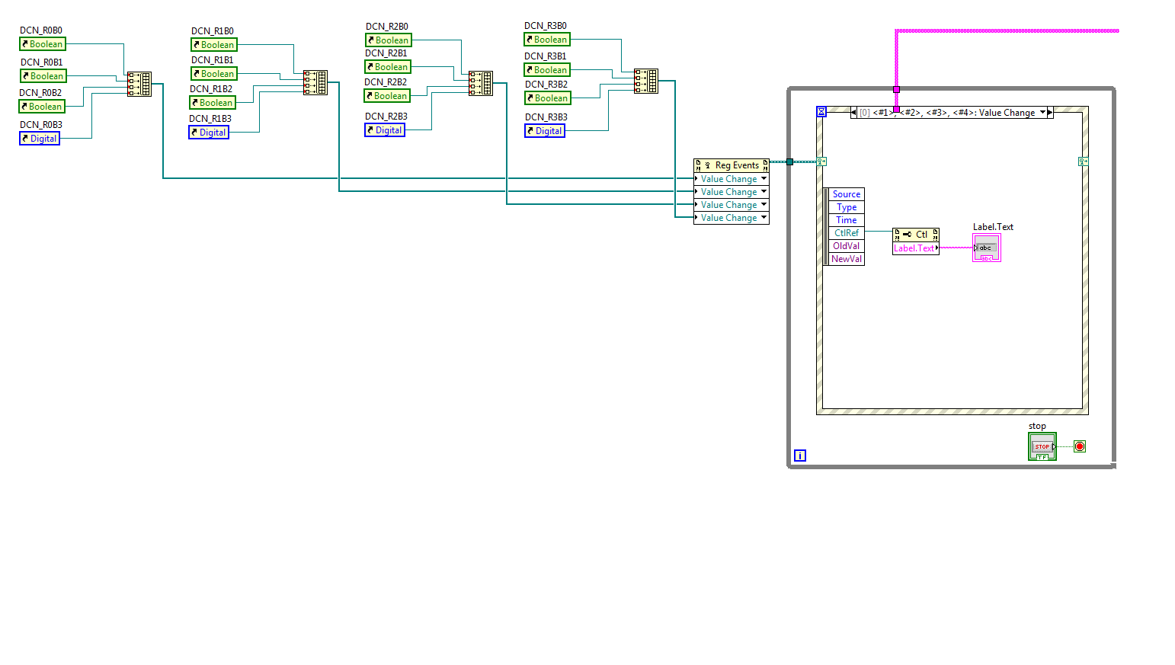Viewport: 1175px width, 665px height.
Task: Click the stop label text
Action: coord(1037,427)
